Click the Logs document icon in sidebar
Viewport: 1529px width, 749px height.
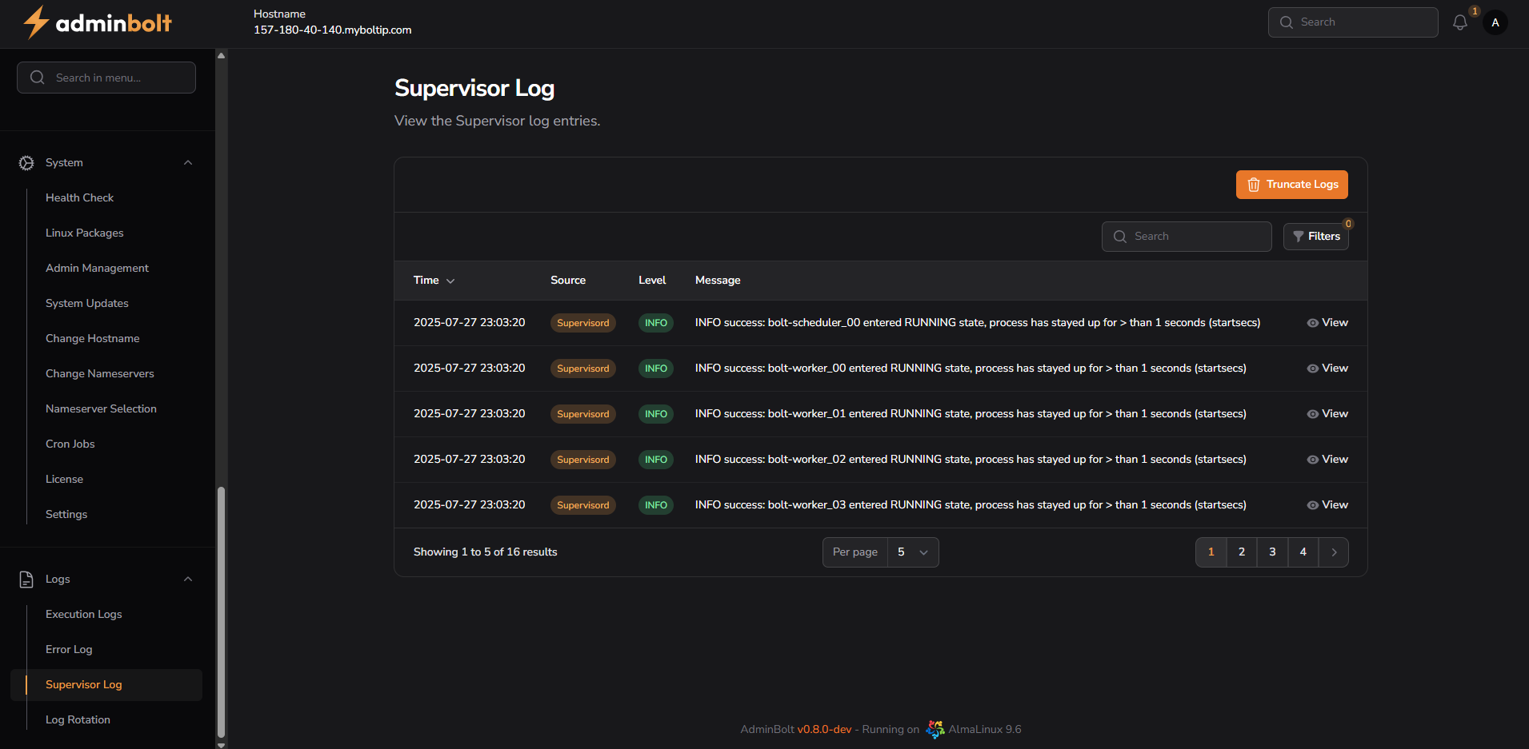(26, 579)
